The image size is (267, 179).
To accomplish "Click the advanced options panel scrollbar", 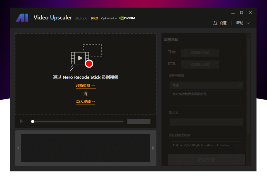I will click(x=249, y=86).
